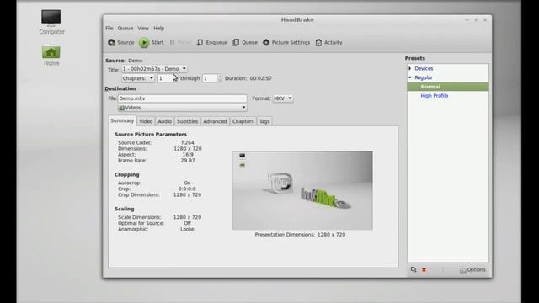The image size is (539, 303).
Task: Click the start chapter number field
Action: pos(165,78)
